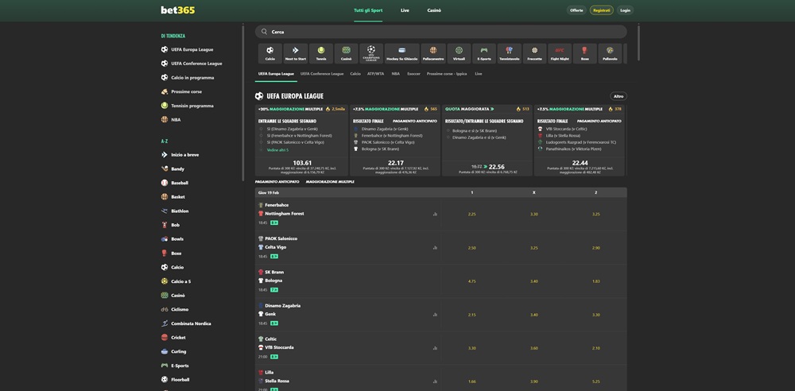
Task: Click the Registrati button
Action: pyautogui.click(x=601, y=10)
